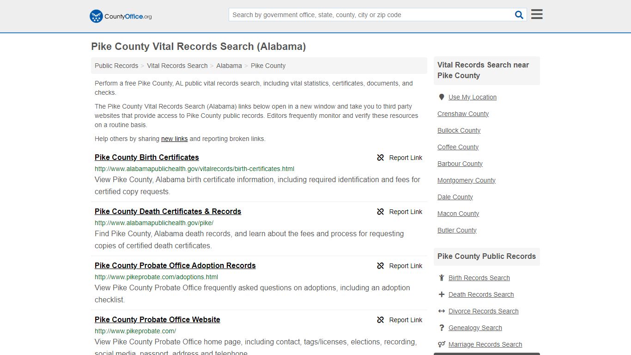
Task: Click the location pin icon beside Use My Location
Action: coord(442,97)
